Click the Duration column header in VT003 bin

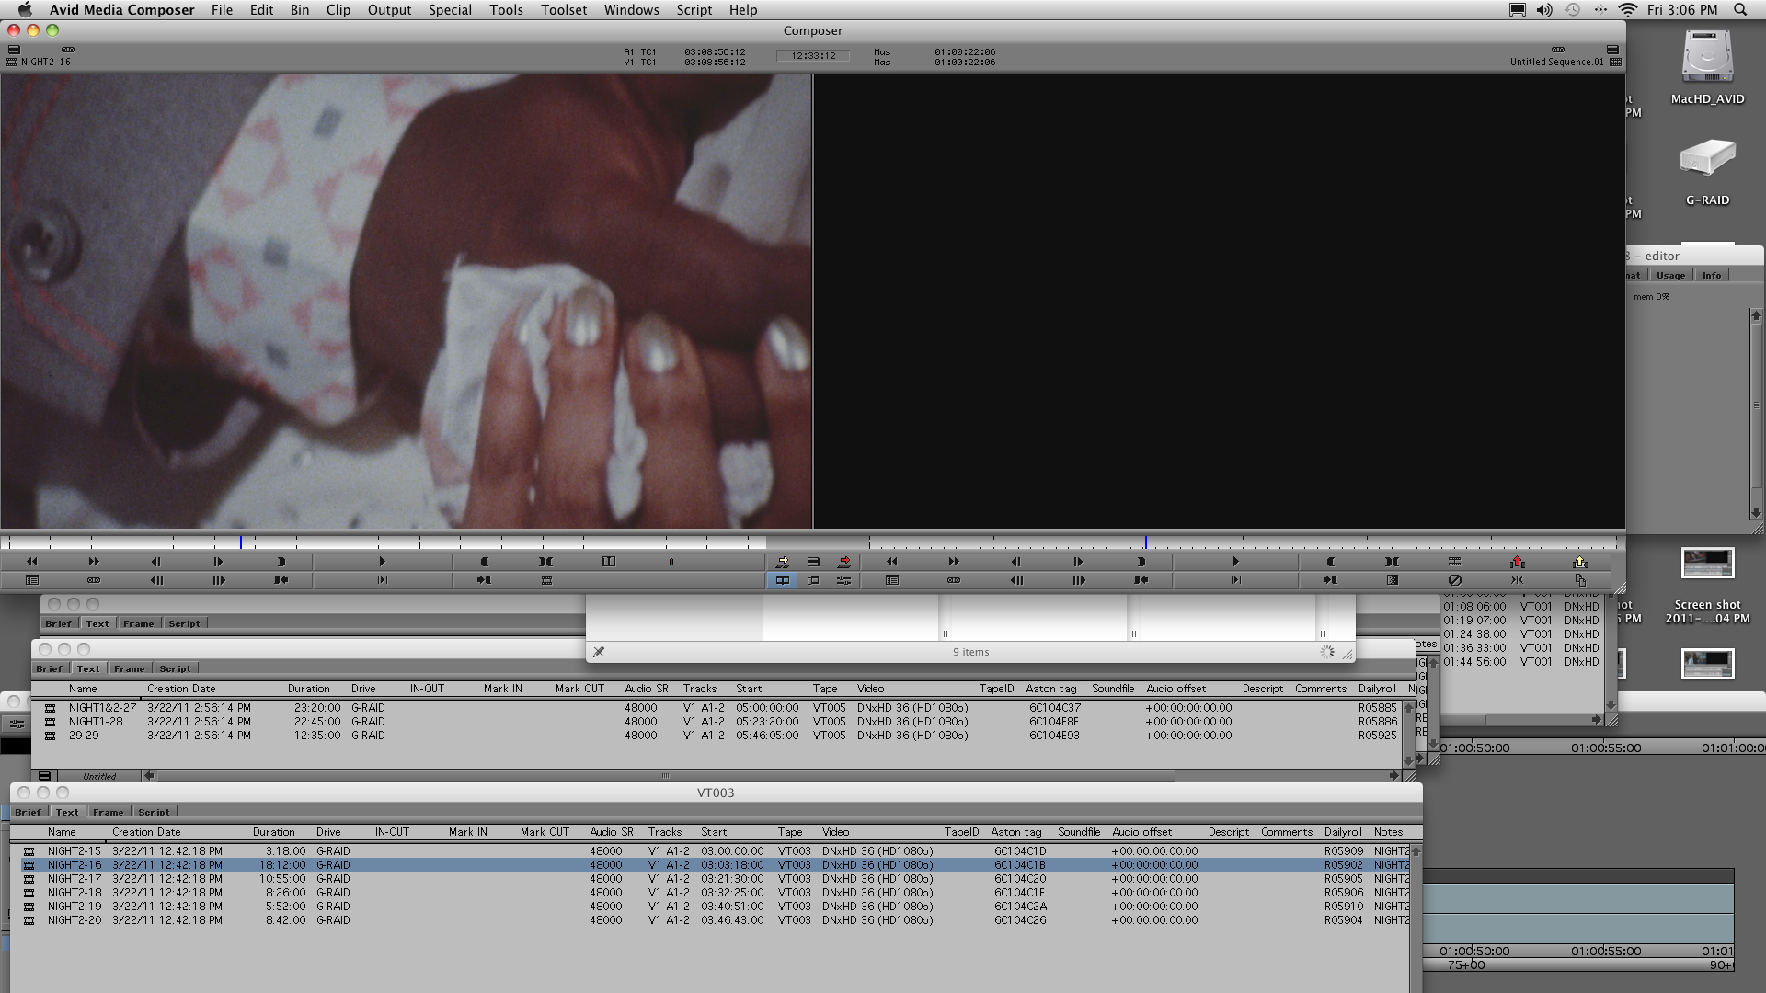(x=273, y=832)
